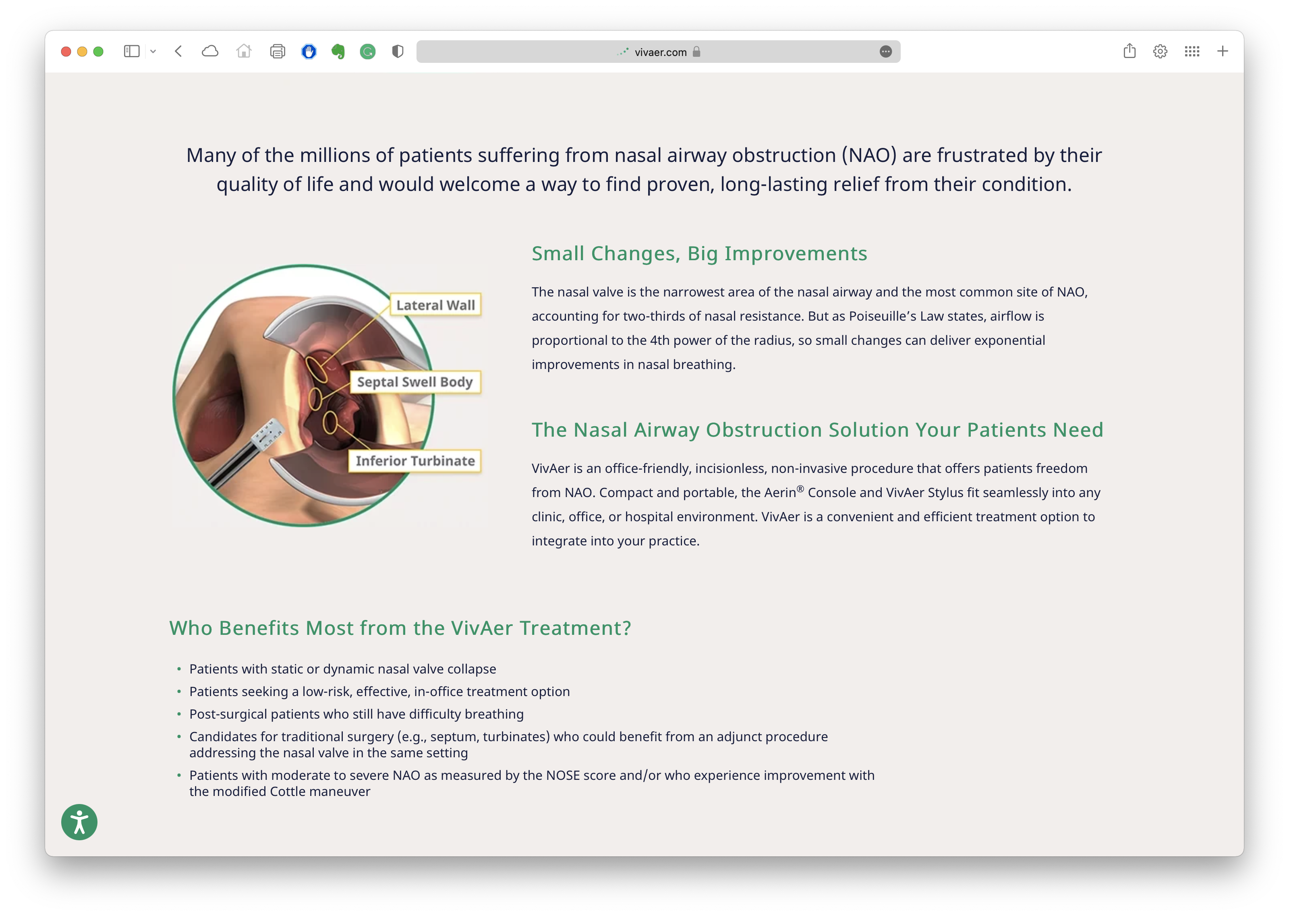Open the privacy report shield
The height and width of the screenshot is (916, 1289).
(x=398, y=52)
